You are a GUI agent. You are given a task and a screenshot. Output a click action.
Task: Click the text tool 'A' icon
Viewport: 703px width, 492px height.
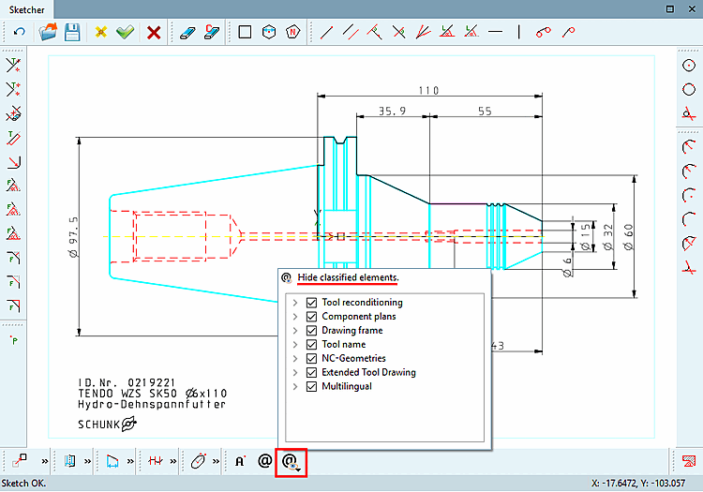tap(240, 461)
